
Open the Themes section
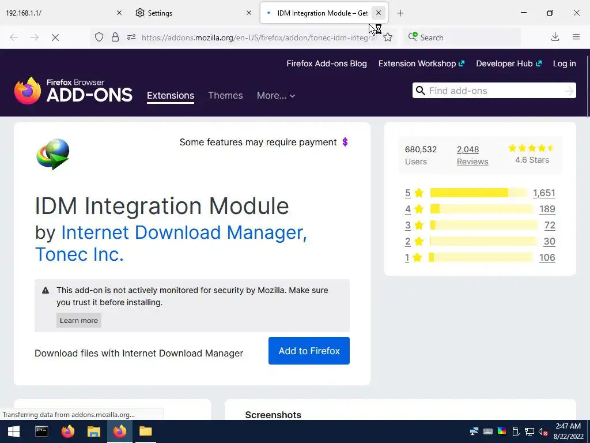tap(225, 95)
